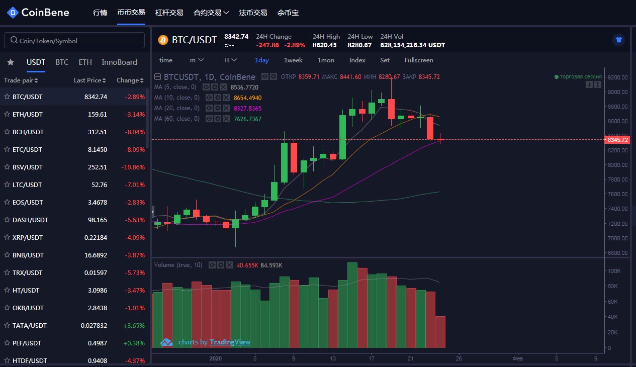Image resolution: width=636 pixels, height=367 pixels.
Task: Select the 1mon interval
Action: pos(326,60)
